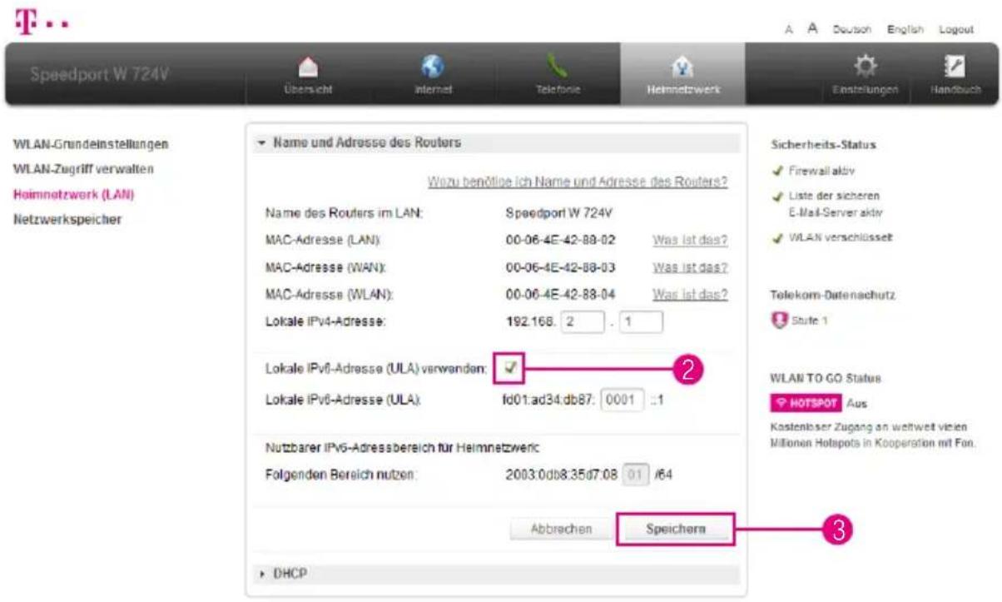This screenshot has width=1002, height=602.
Task: Click the IPv6 ULA field containing 0001
Action: coord(623,399)
